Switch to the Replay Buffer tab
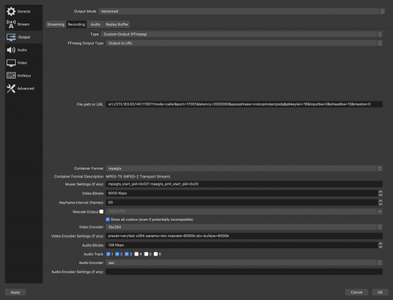Image resolution: width=393 pixels, height=300 pixels. pyautogui.click(x=117, y=24)
